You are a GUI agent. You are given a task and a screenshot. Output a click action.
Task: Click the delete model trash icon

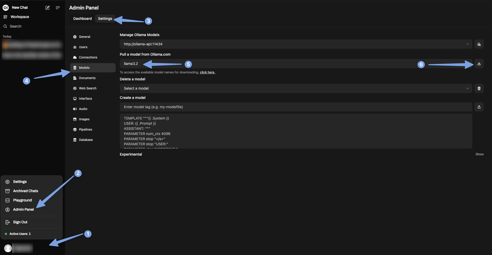coord(479,88)
